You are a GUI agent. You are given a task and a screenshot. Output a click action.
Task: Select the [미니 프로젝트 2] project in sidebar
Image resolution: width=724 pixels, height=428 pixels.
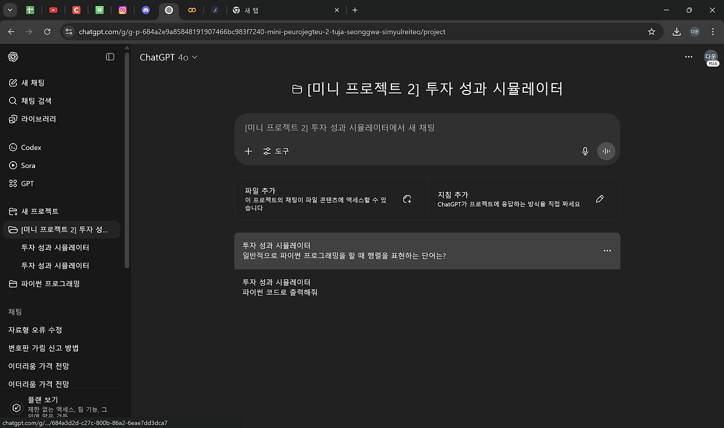(x=62, y=229)
